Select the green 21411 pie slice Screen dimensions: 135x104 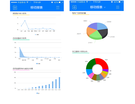point(95,35)
